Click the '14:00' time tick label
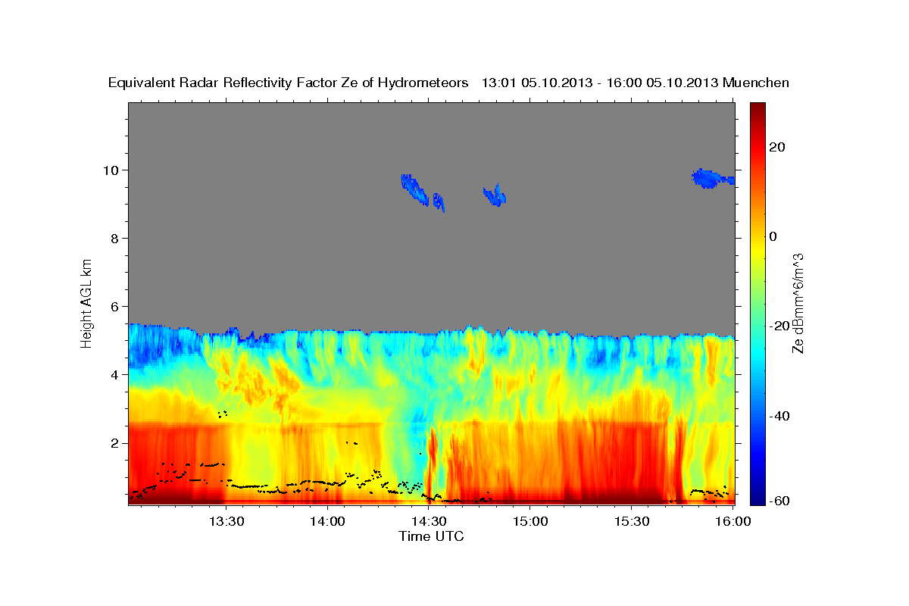 pyautogui.click(x=327, y=521)
